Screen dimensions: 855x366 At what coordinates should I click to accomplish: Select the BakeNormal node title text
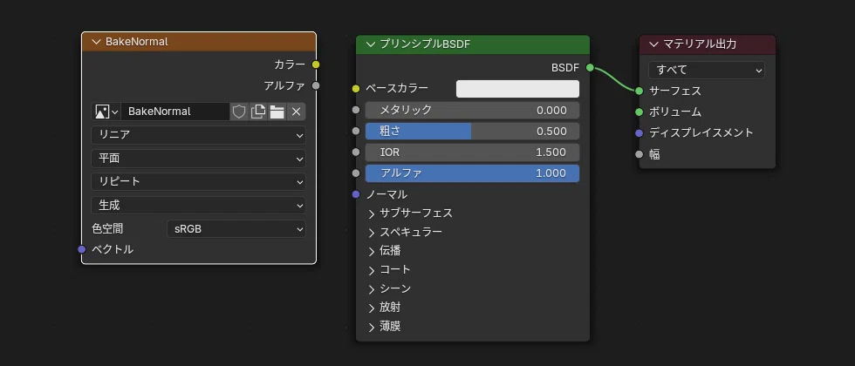click(x=136, y=42)
